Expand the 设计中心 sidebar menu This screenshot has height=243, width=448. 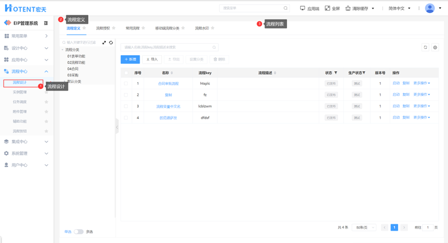pyautogui.click(x=26, y=48)
